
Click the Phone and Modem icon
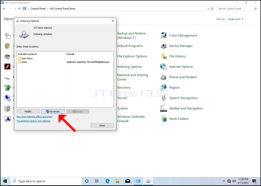[x=164, y=77]
